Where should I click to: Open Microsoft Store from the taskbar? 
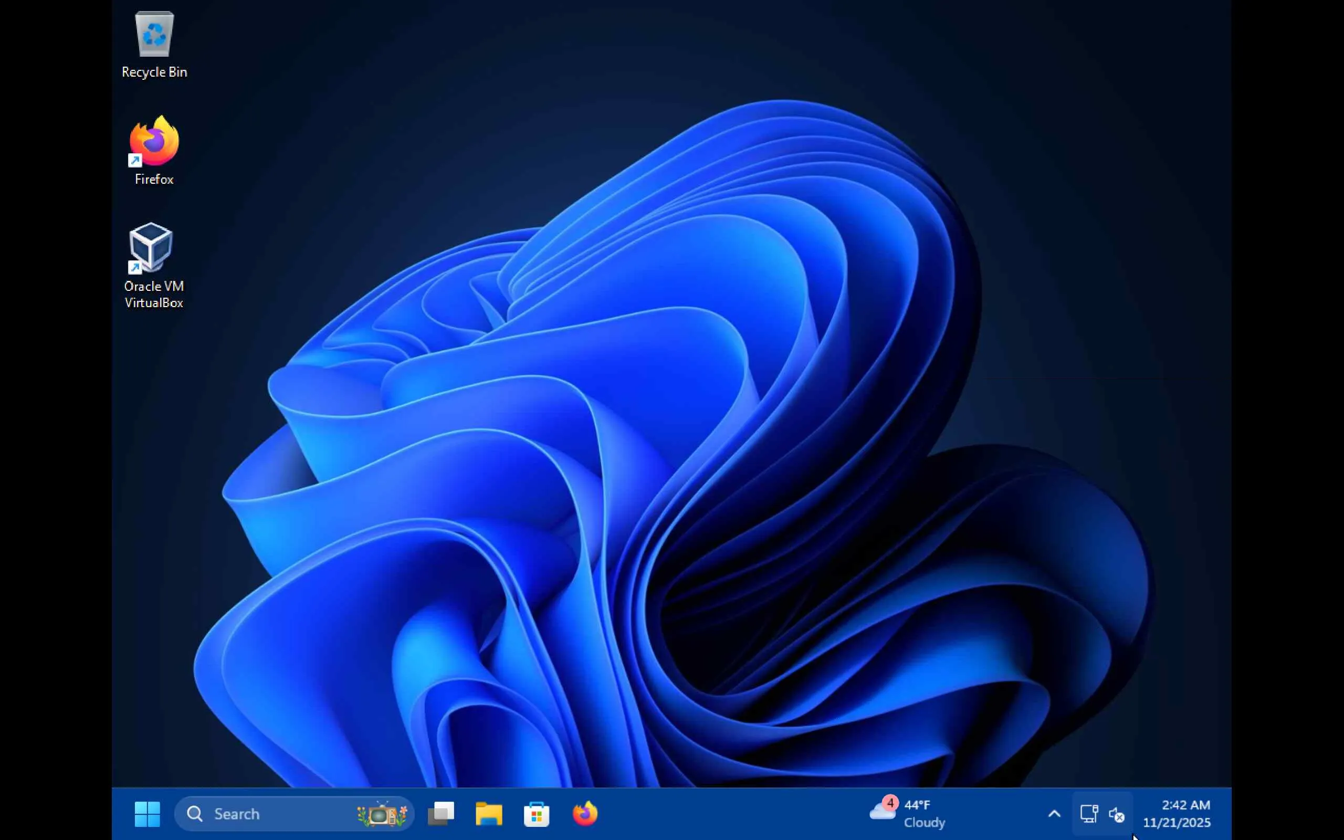tap(537, 814)
